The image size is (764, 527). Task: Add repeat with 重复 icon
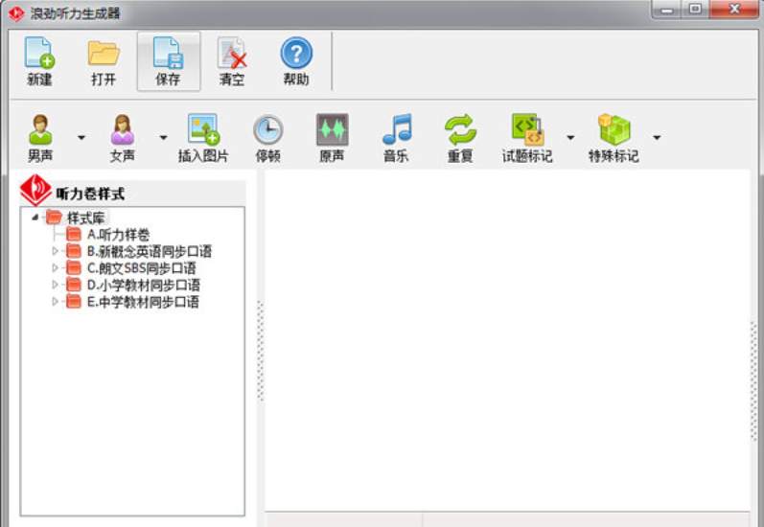460,138
